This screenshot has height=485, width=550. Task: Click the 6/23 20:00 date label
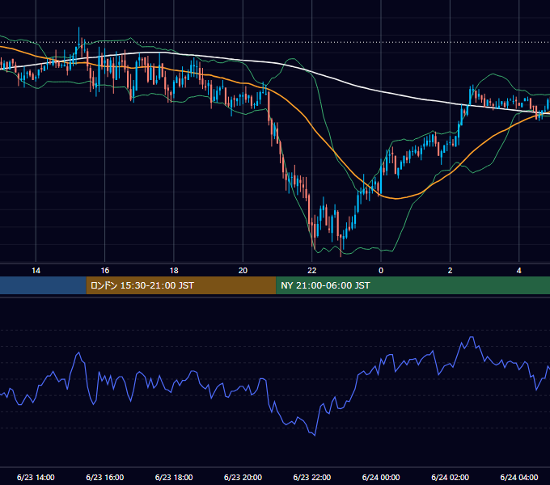243,477
